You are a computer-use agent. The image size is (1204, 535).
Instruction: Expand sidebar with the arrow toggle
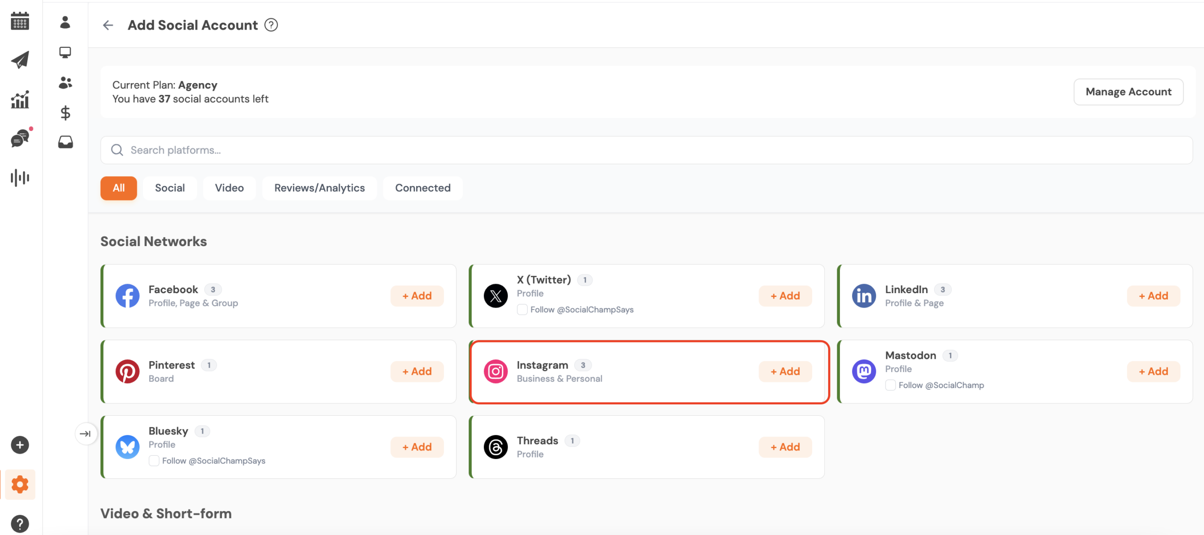pyautogui.click(x=86, y=434)
